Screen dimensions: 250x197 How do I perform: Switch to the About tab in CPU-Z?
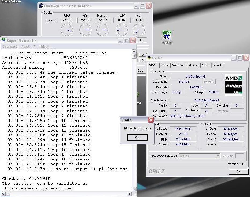pyautogui.click(x=217, y=65)
